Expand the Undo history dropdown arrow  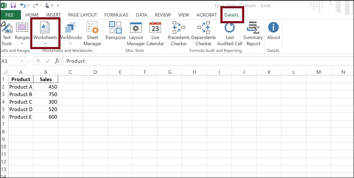(x=28, y=5)
